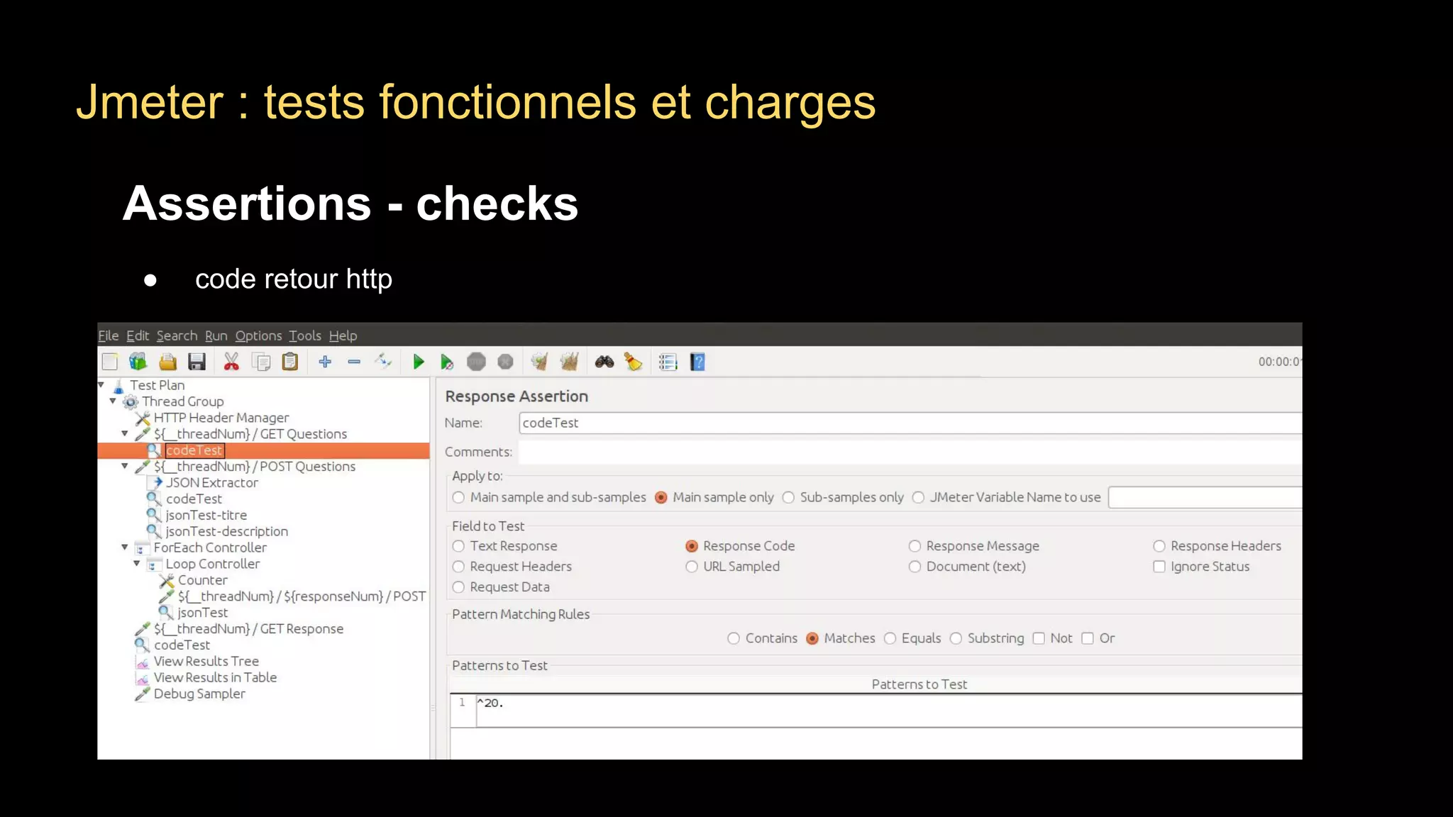Click the New test plan icon
The height and width of the screenshot is (817, 1453).
point(110,362)
